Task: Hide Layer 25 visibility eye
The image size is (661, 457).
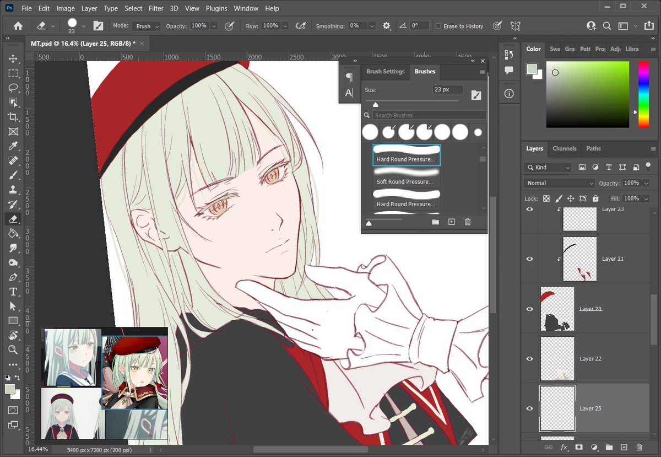Action: (x=530, y=408)
